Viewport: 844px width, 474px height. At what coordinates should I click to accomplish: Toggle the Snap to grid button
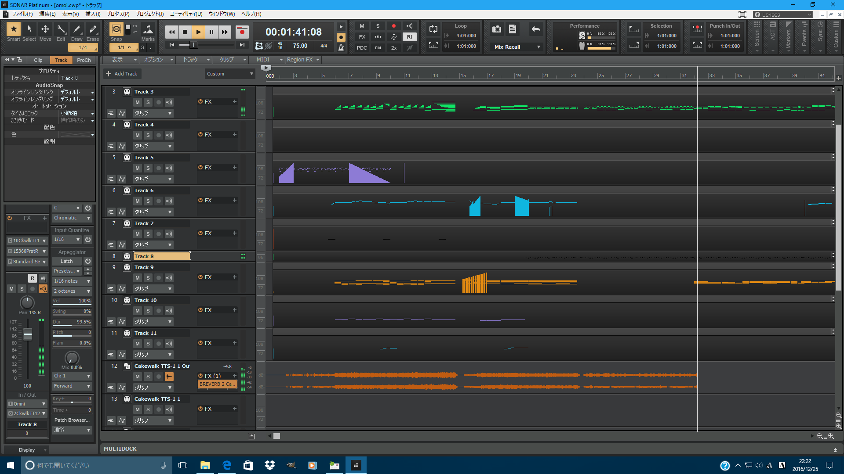click(x=116, y=29)
